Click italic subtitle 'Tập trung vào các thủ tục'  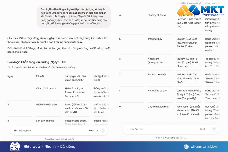(x=42, y=67)
